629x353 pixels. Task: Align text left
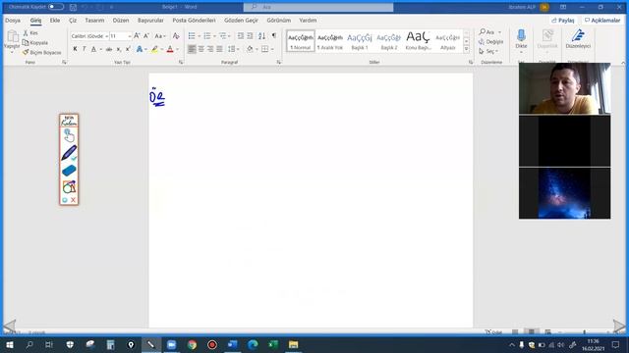pos(192,49)
